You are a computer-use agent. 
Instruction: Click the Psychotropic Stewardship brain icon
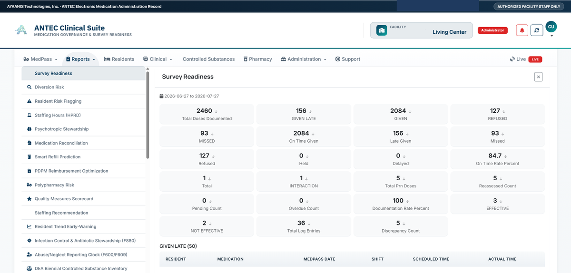(30, 129)
